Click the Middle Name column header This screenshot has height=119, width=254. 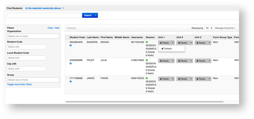122,37
